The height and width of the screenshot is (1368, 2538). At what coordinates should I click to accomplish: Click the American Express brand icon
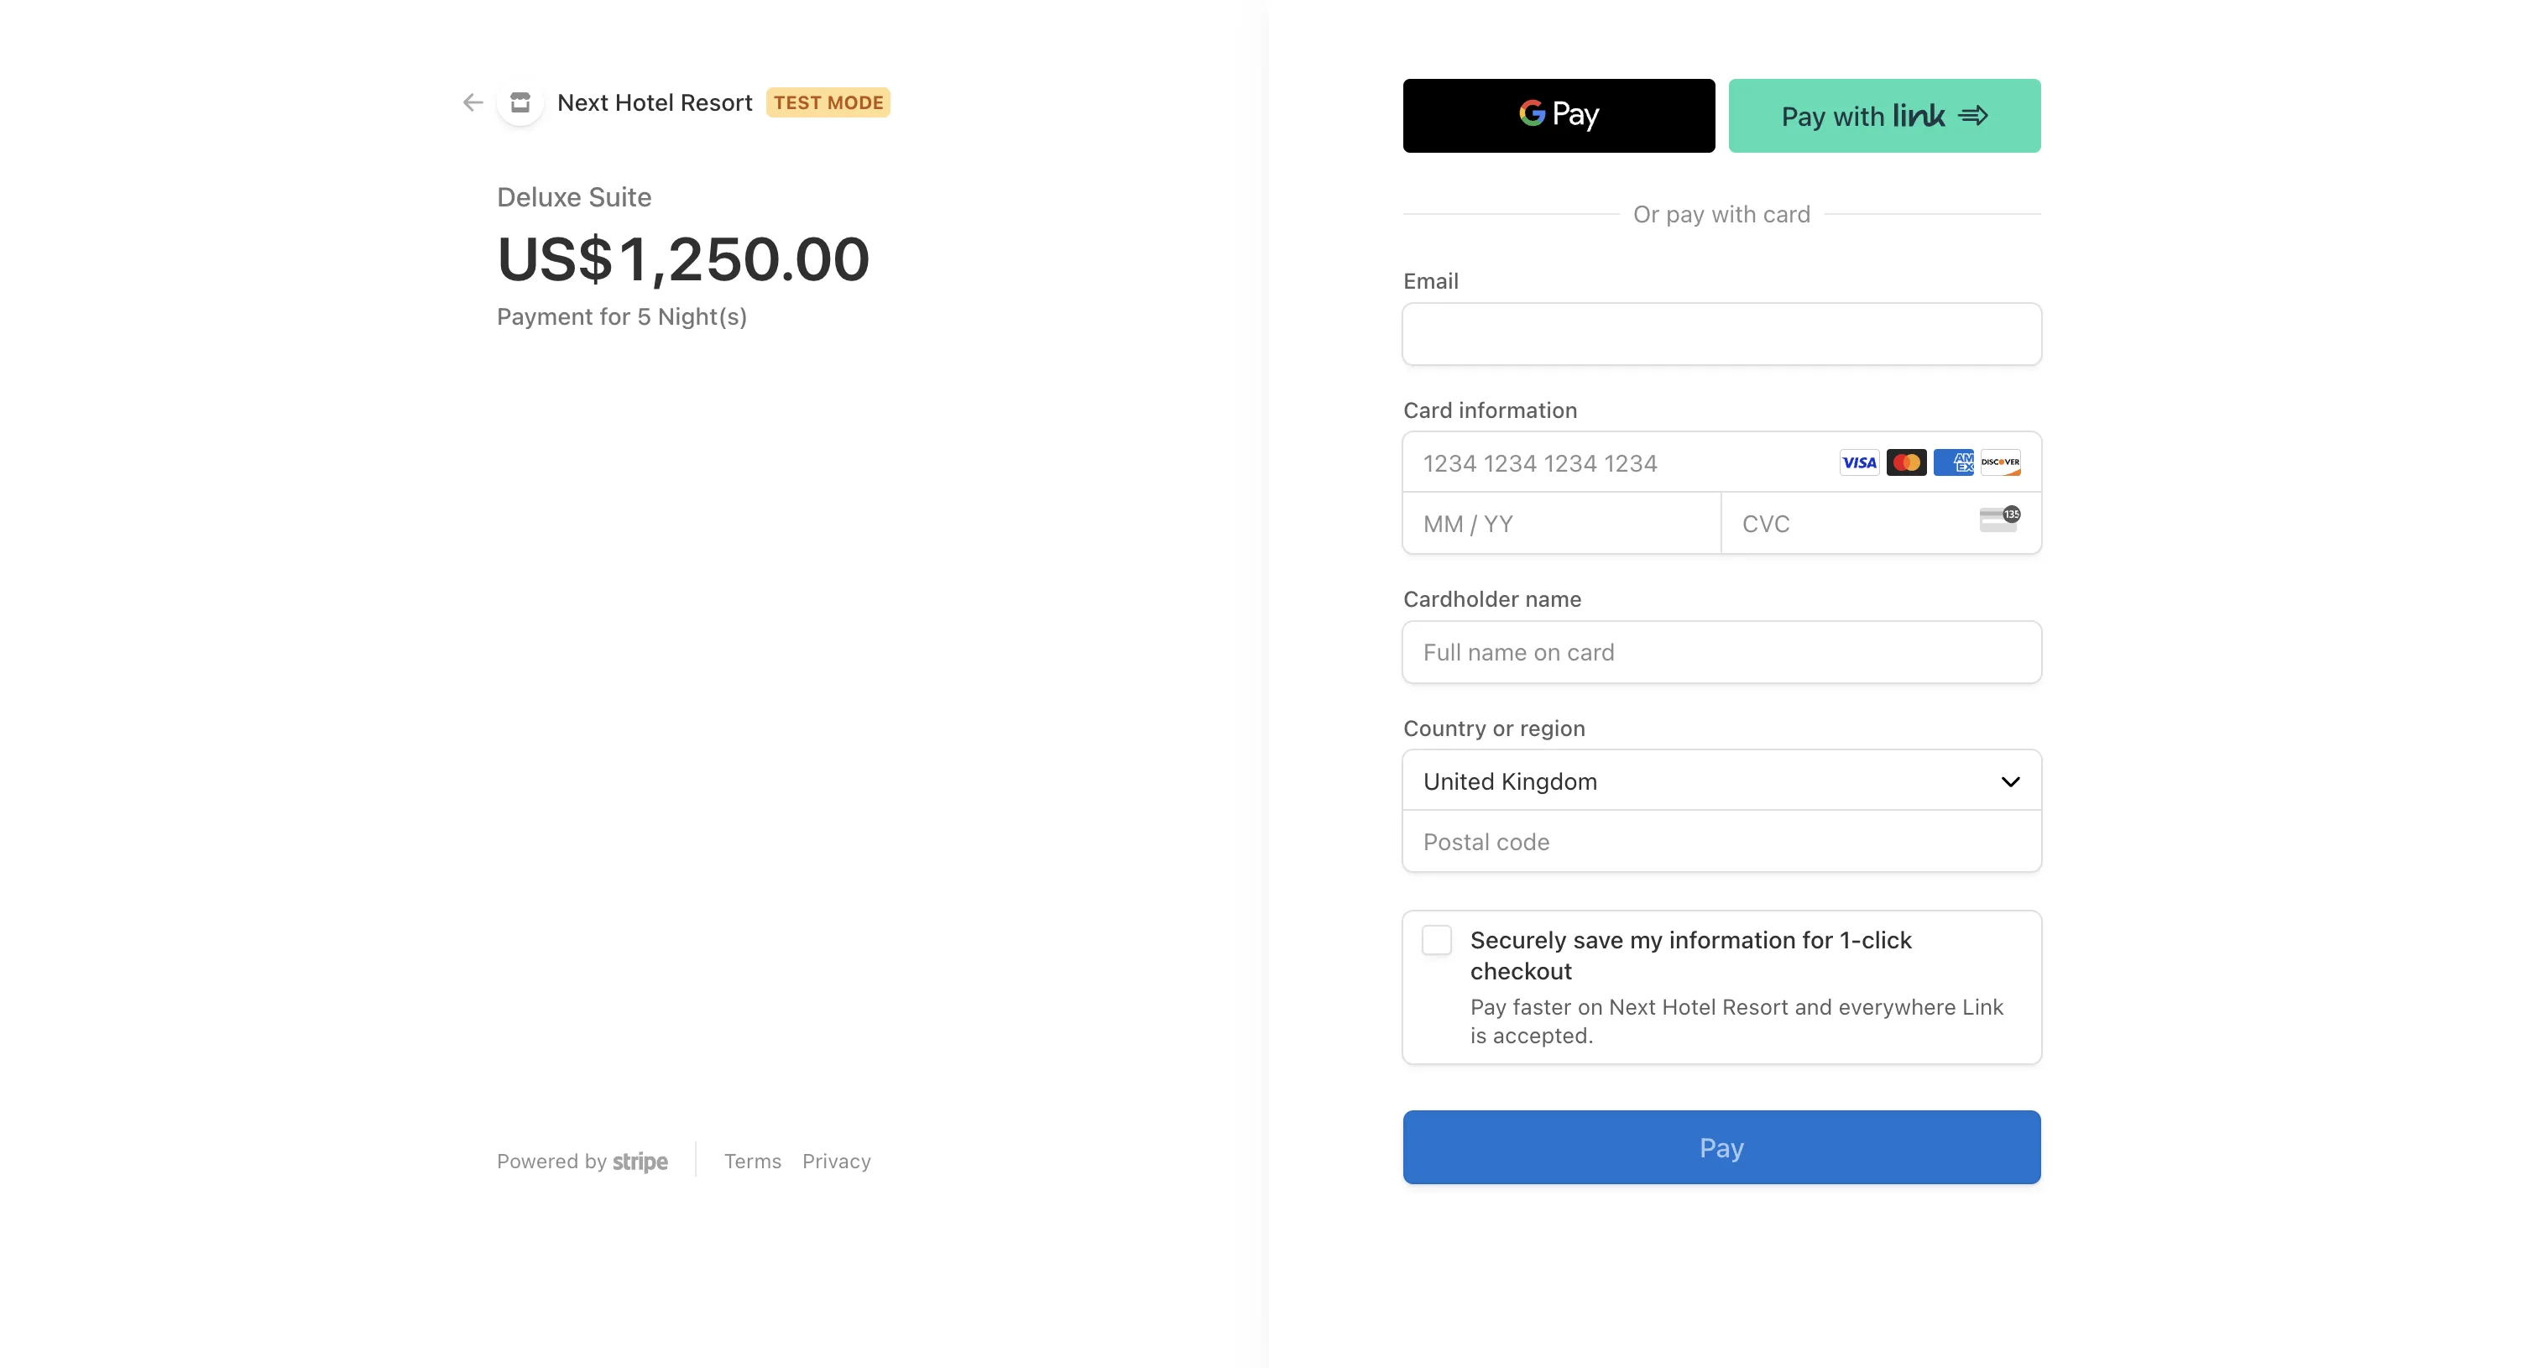[1953, 462]
